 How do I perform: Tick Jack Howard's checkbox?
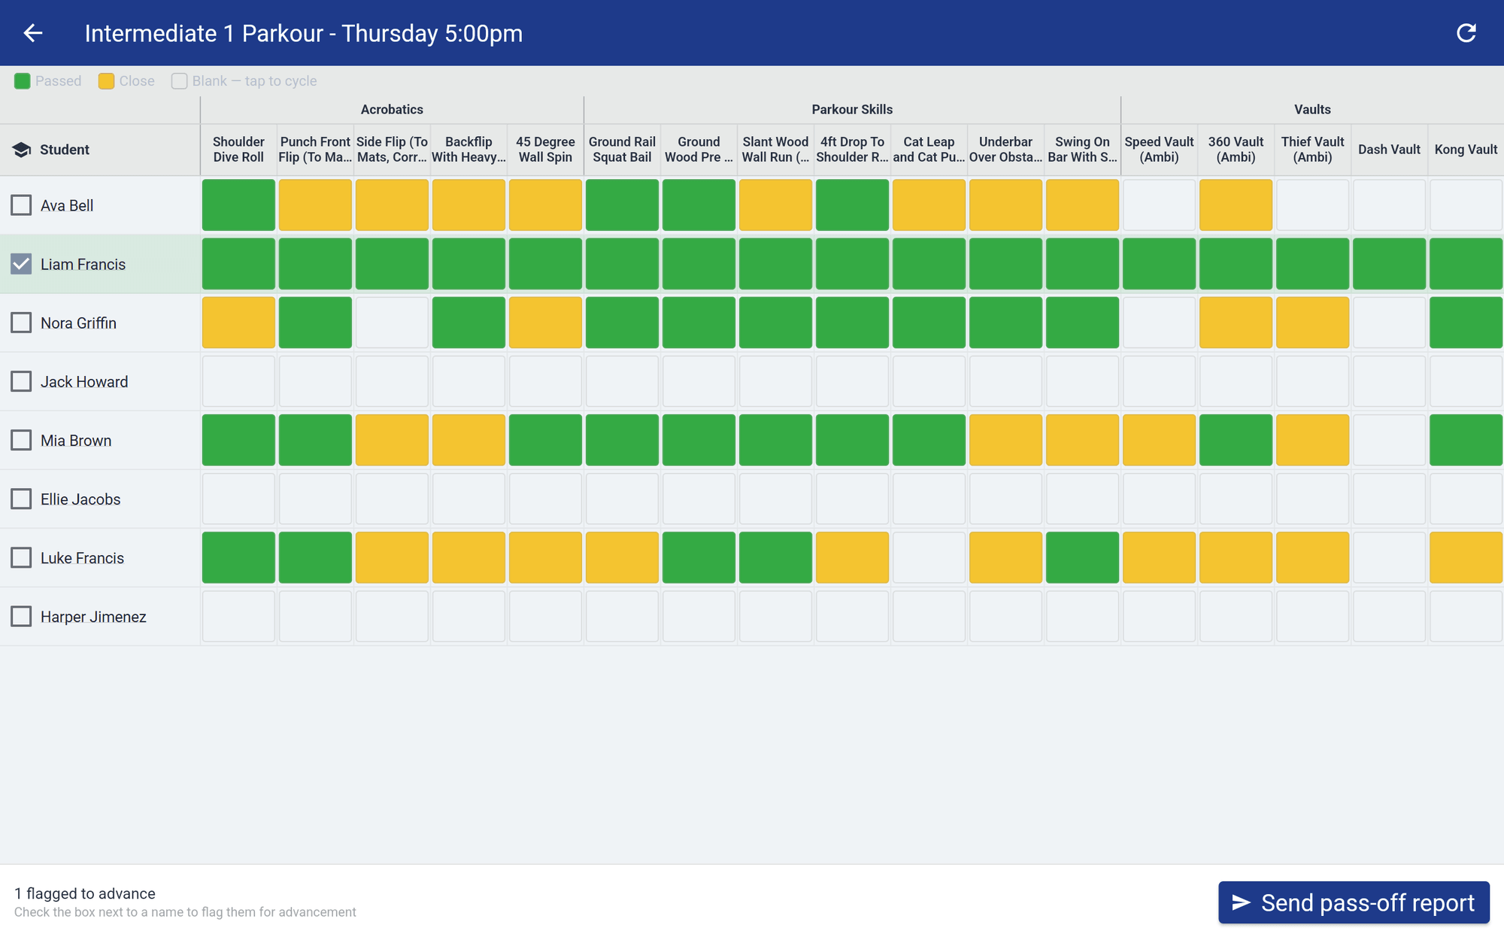[x=21, y=381]
